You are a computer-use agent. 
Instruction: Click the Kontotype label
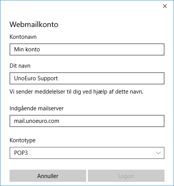[22, 140]
